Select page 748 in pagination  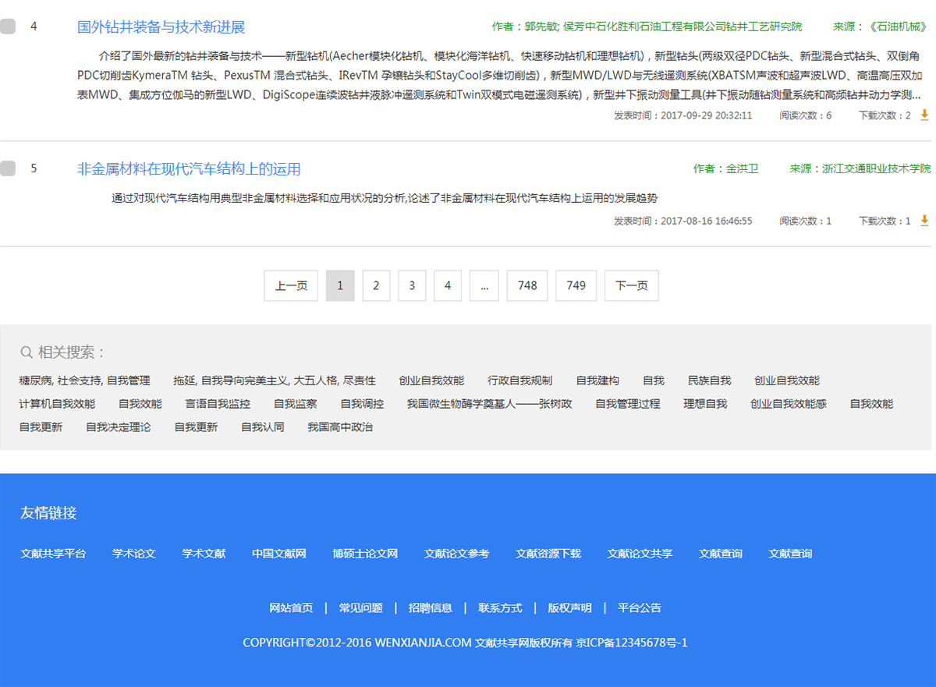tap(527, 285)
